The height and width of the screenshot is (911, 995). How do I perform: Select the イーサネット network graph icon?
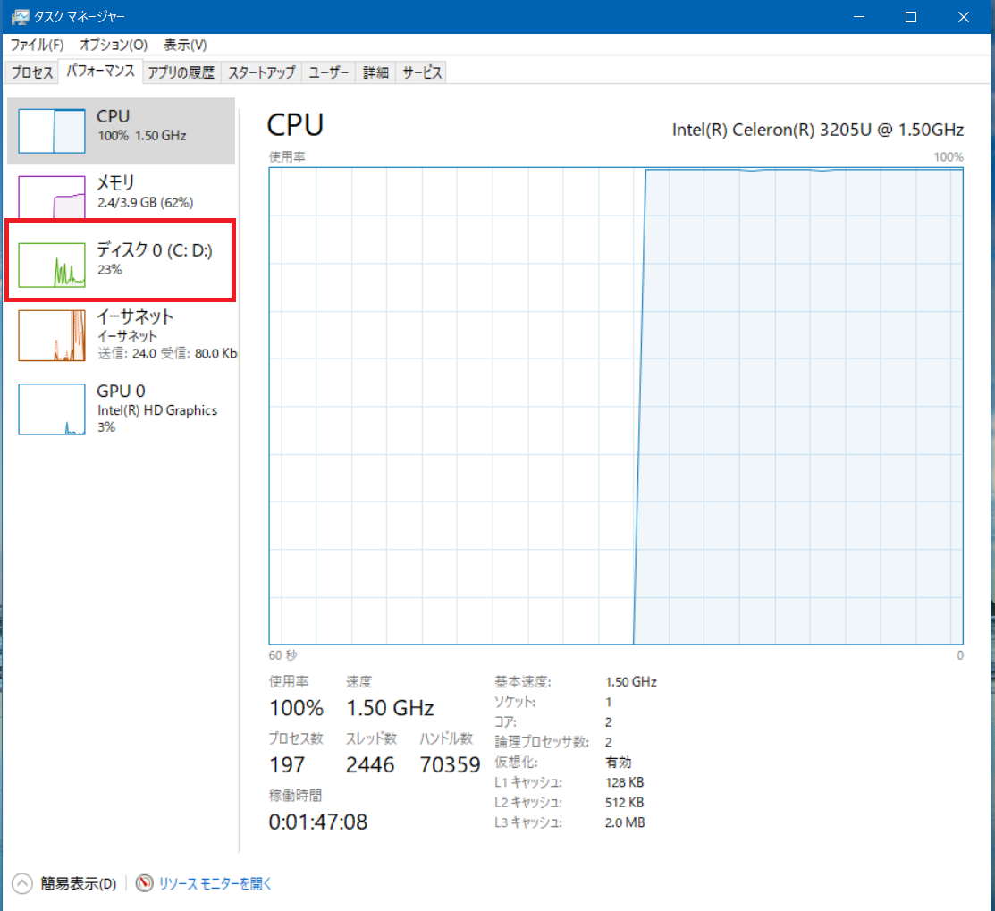[52, 335]
